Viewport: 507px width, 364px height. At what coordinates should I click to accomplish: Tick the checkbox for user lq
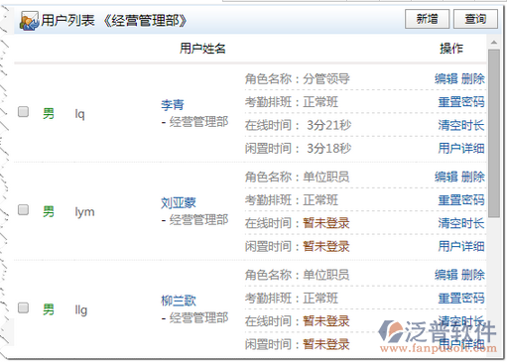point(23,112)
